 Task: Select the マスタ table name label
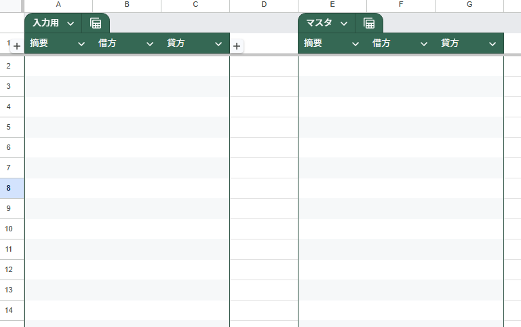click(319, 23)
